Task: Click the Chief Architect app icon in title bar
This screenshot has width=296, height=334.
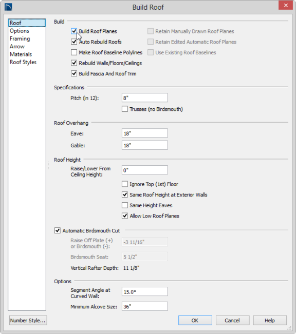Action: point(8,7)
